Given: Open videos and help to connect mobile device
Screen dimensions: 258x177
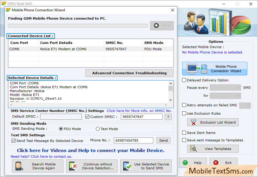Looking at the screenshot, I should coord(91,150).
